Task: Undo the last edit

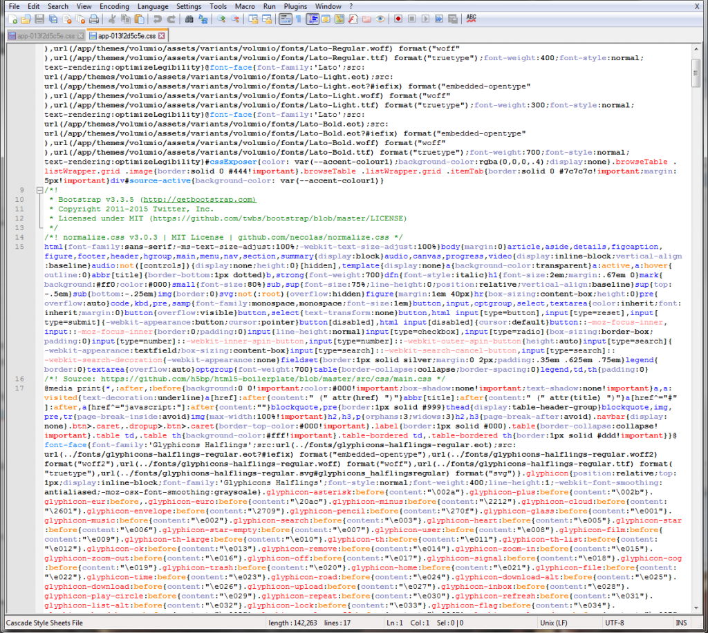Action: [x=157, y=19]
